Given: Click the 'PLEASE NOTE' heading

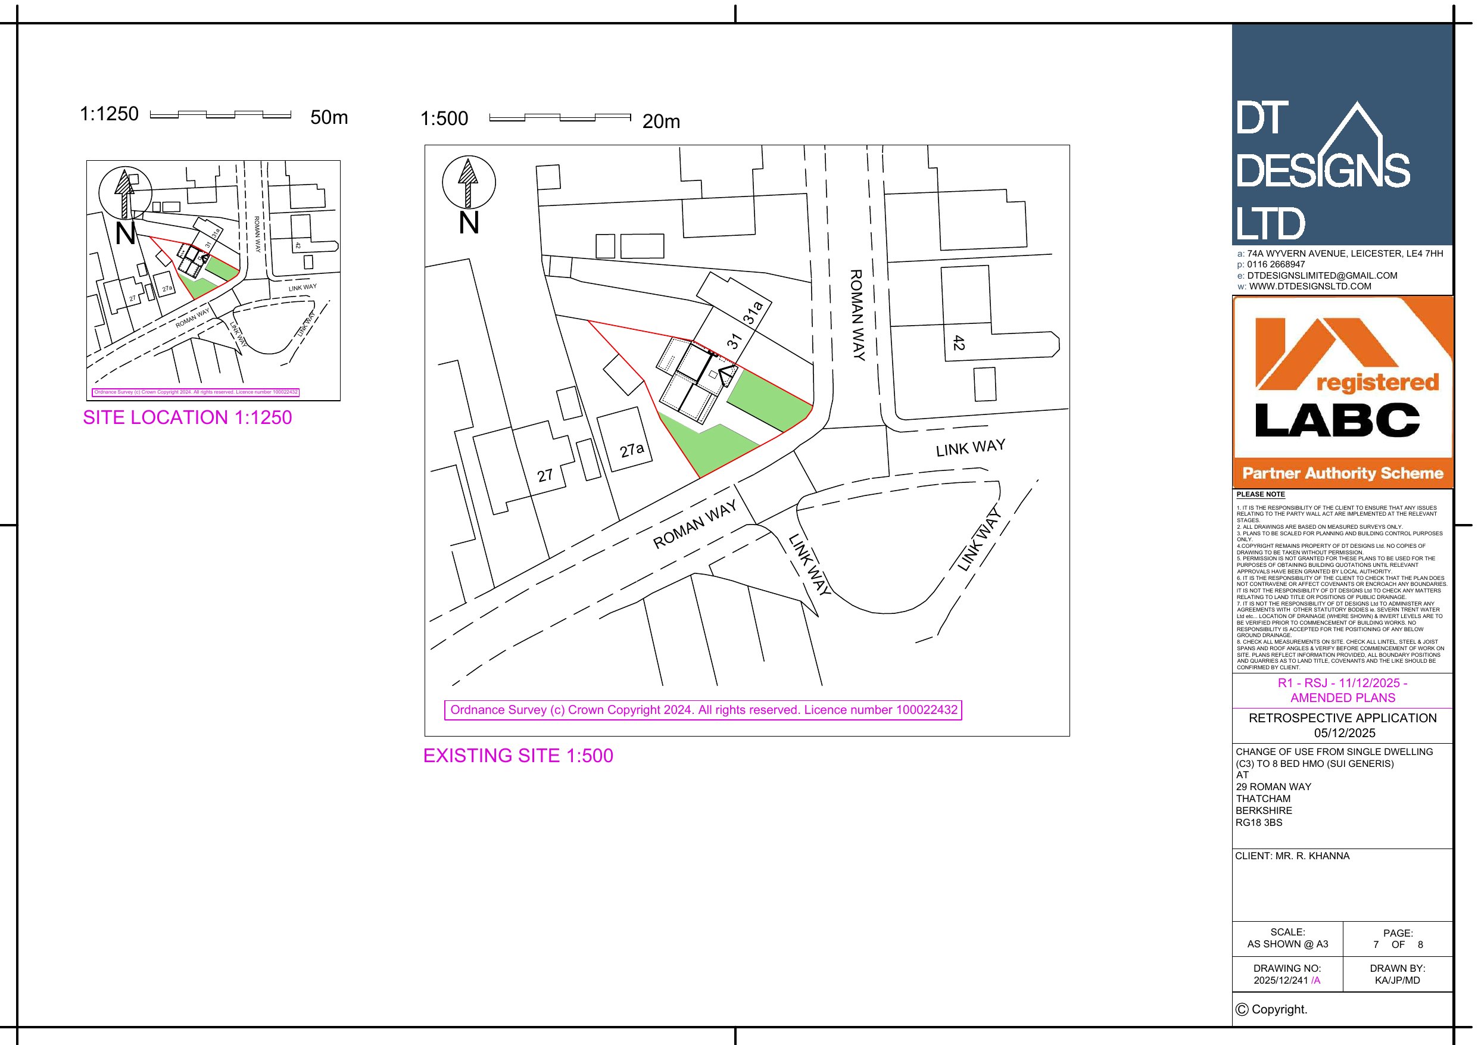Looking at the screenshot, I should tap(1260, 494).
